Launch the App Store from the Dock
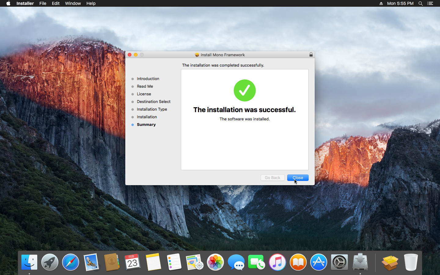This screenshot has height=275, width=440. click(x=318, y=262)
